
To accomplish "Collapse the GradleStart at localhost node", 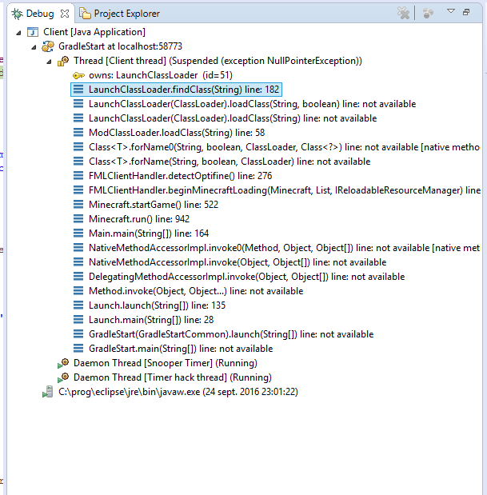I will pos(34,46).
